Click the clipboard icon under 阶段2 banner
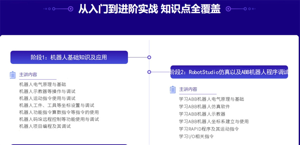The width and height of the screenshot is (300, 145). click(173, 90)
